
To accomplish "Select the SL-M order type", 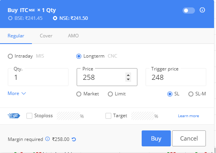I will (191, 94).
